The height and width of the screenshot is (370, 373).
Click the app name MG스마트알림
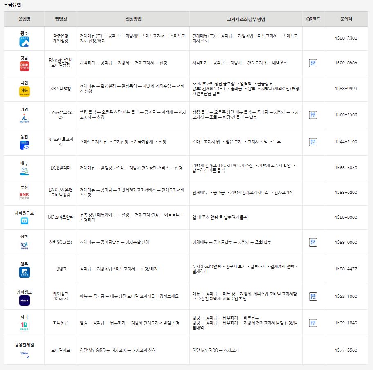[61, 218]
